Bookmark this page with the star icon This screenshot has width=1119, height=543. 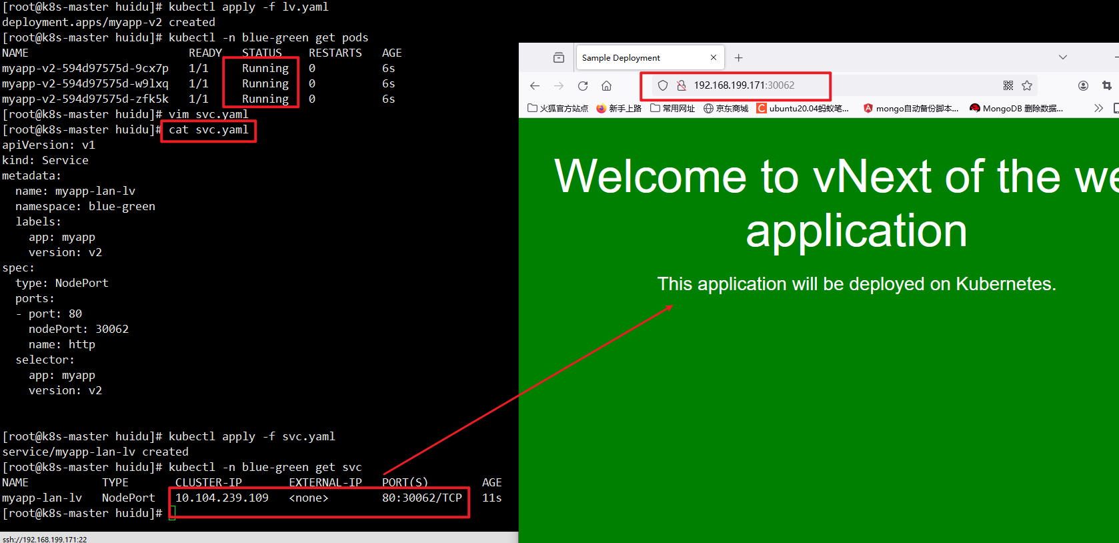pos(1027,85)
